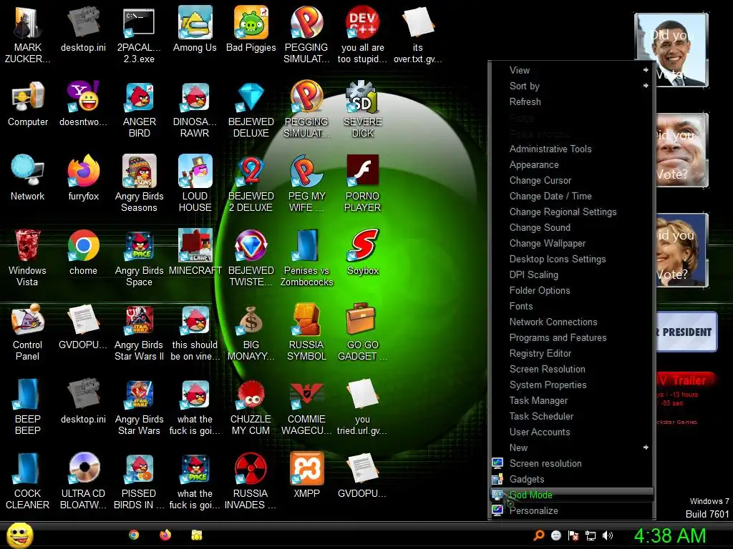
Task: Select the RUSSIA INVADES radiation icon
Action: [251, 480]
